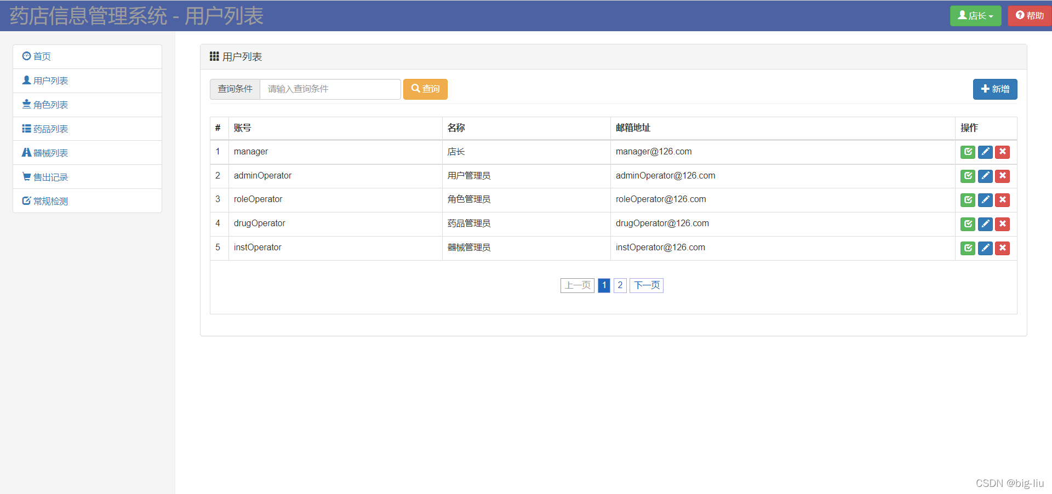Click the 名称 column header

pyautogui.click(x=526, y=128)
